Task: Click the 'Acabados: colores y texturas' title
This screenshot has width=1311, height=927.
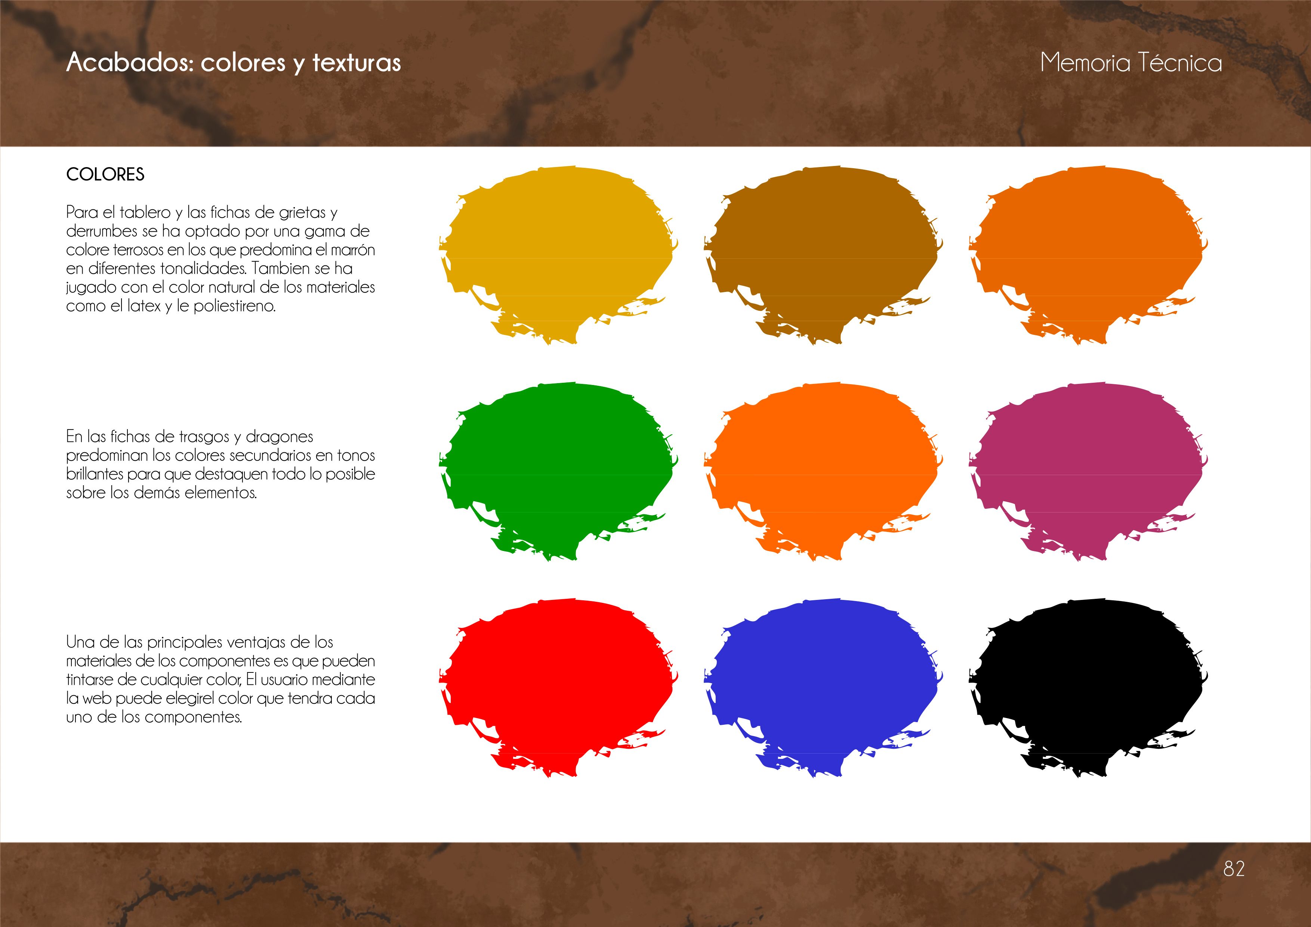Action: click(x=234, y=62)
